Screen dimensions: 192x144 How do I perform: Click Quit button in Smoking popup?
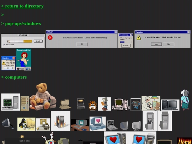coord(38,41)
